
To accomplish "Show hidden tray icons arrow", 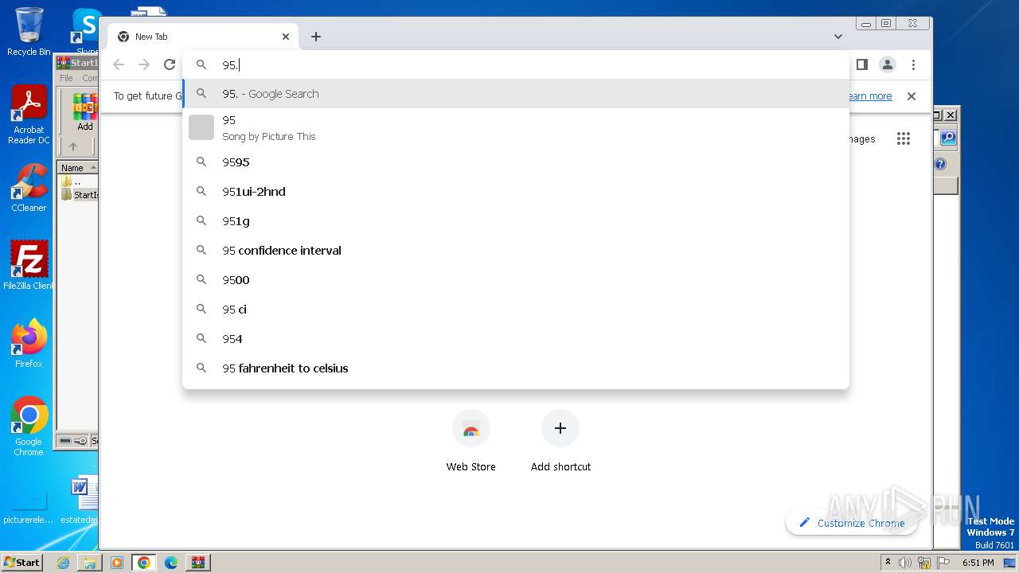I will pyautogui.click(x=888, y=563).
